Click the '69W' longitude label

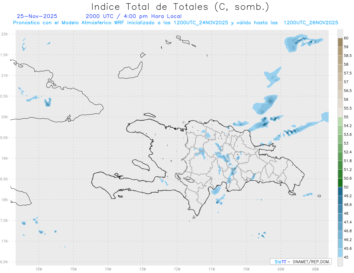[281, 269]
